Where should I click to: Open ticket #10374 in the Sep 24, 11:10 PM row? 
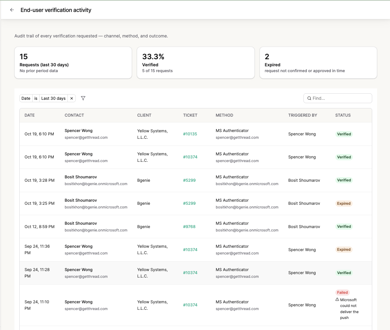[190, 305]
